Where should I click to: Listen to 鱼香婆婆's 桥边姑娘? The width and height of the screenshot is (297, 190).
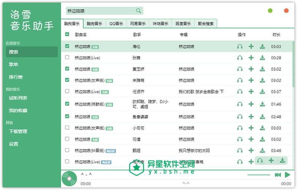click(x=240, y=117)
